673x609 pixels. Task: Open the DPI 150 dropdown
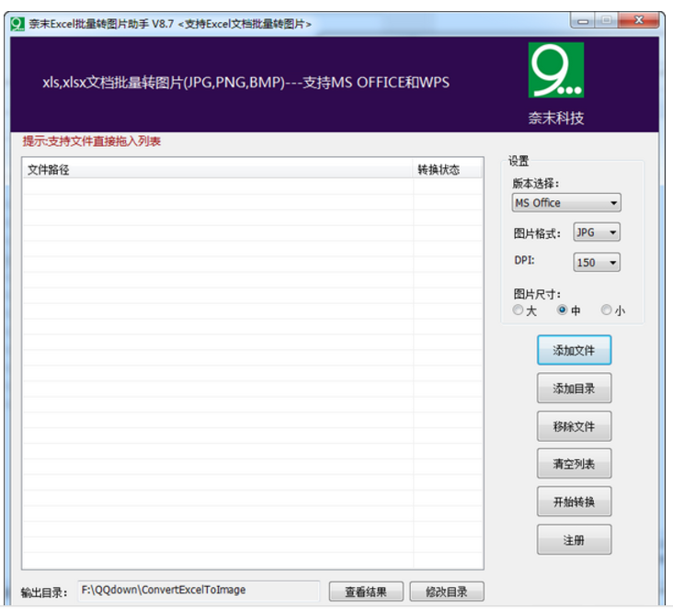596,262
